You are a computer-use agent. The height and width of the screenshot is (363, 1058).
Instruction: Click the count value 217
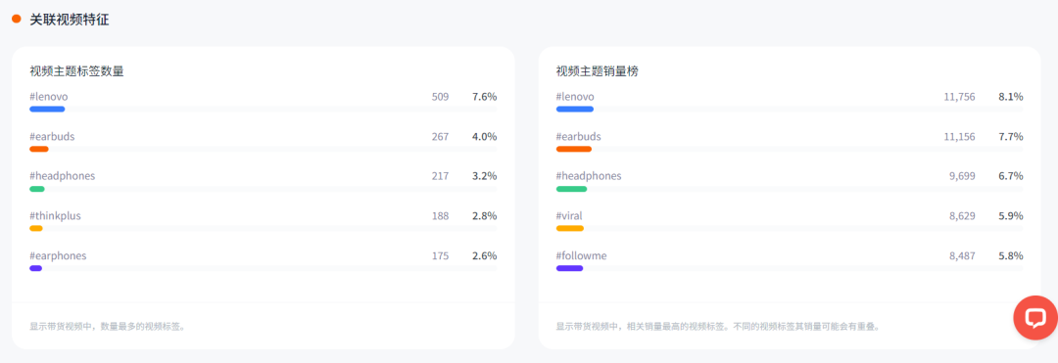440,176
